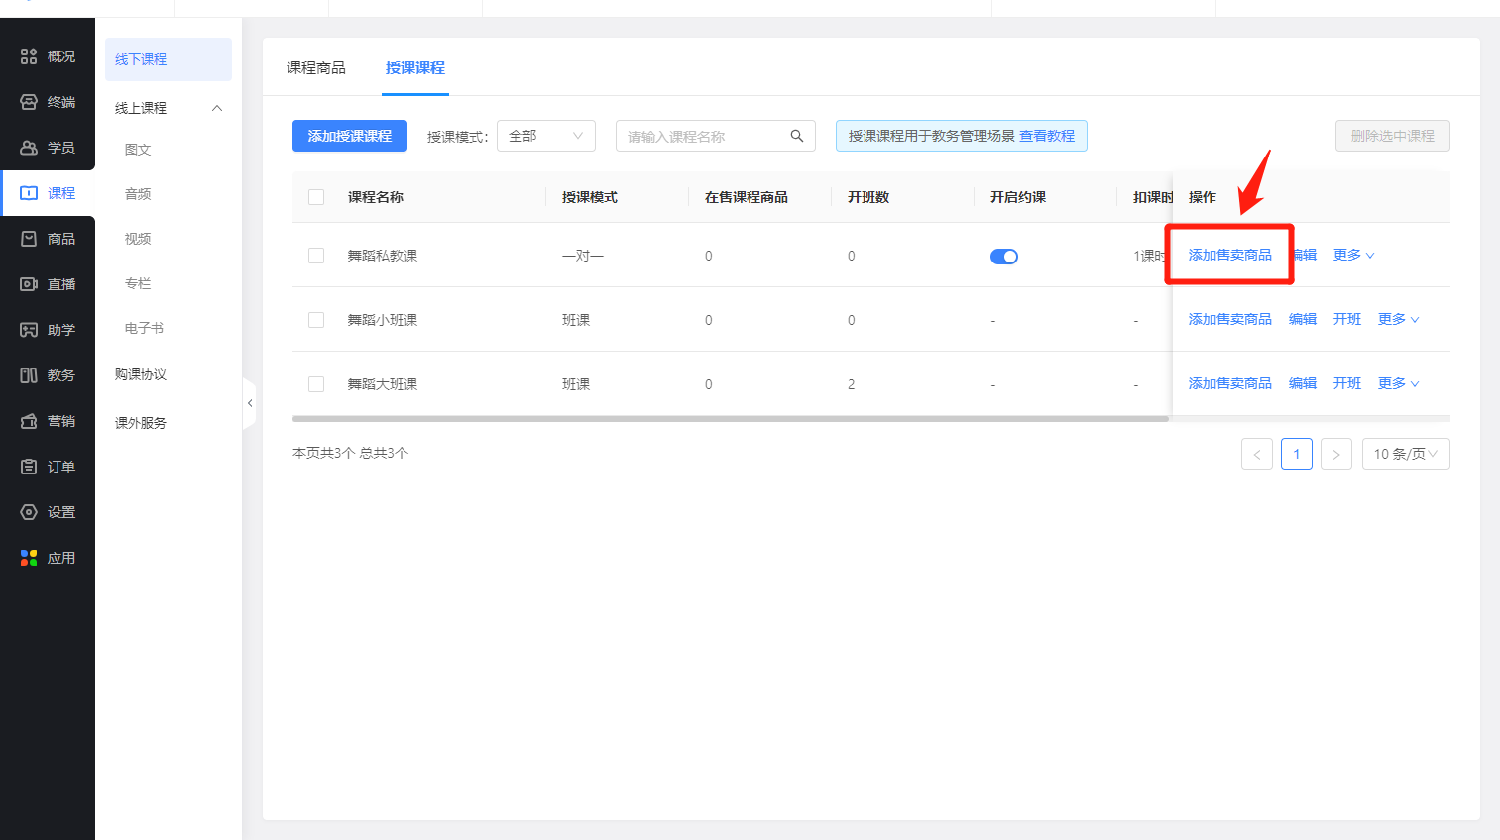This screenshot has width=1500, height=840.
Task: Open the 查看教程 tutorial link
Action: [x=1047, y=136]
